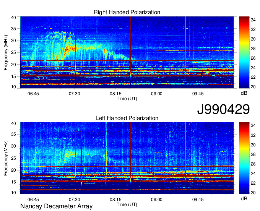This screenshot has width=260, height=211.
Task: Click the 'Right Handed Polarization' title
Action: [x=127, y=12]
